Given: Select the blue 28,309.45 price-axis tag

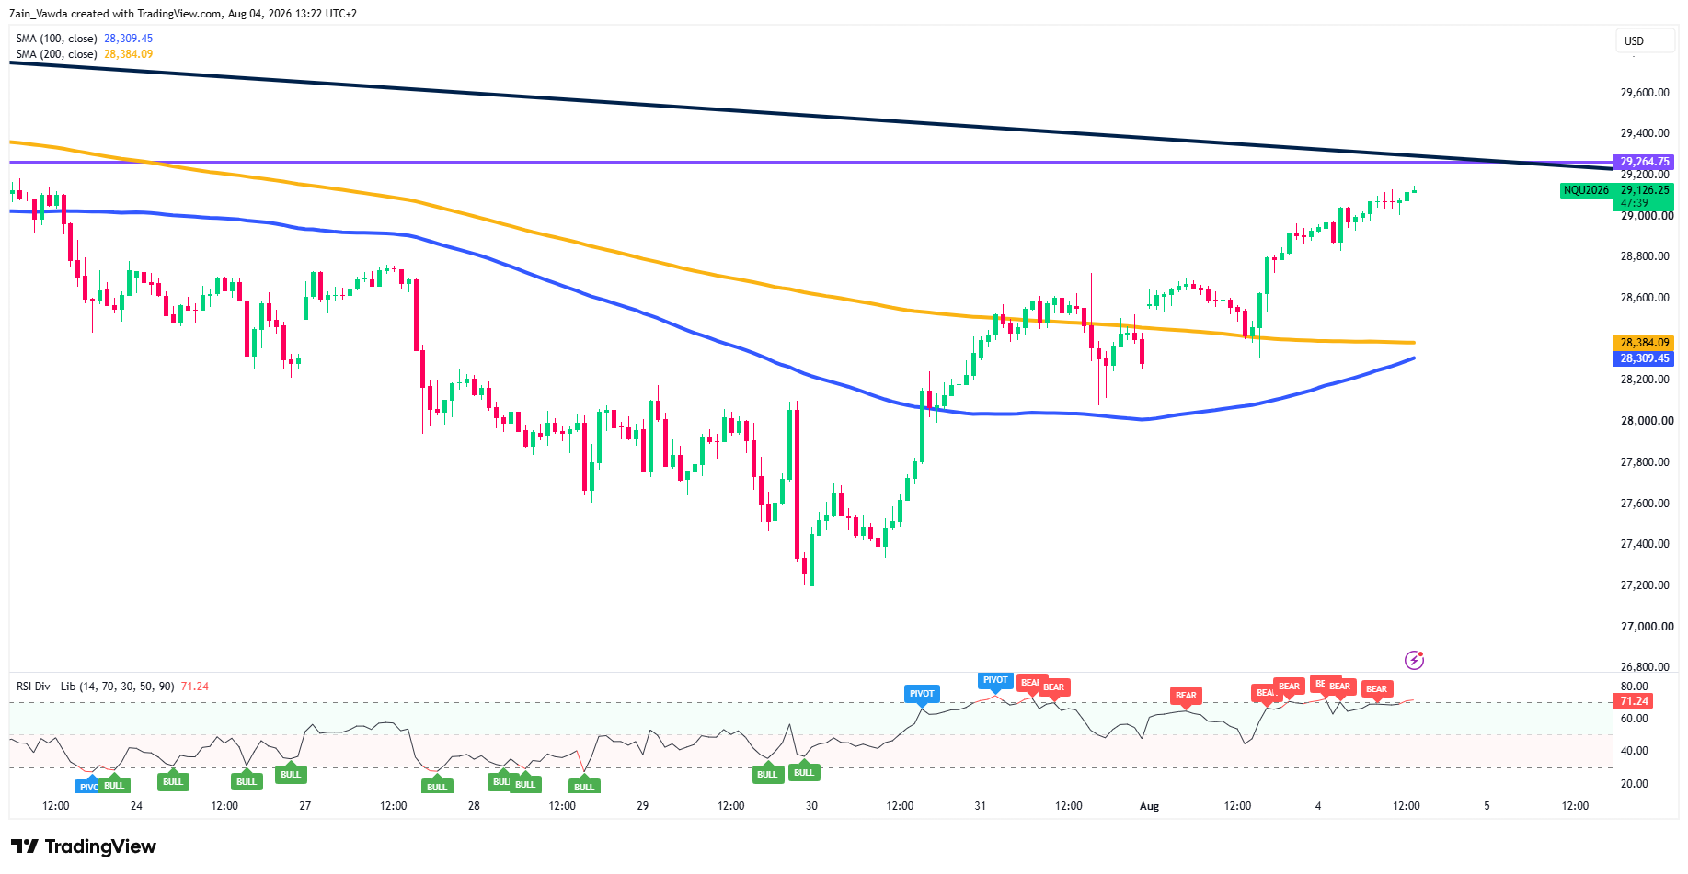Looking at the screenshot, I should coord(1644,358).
